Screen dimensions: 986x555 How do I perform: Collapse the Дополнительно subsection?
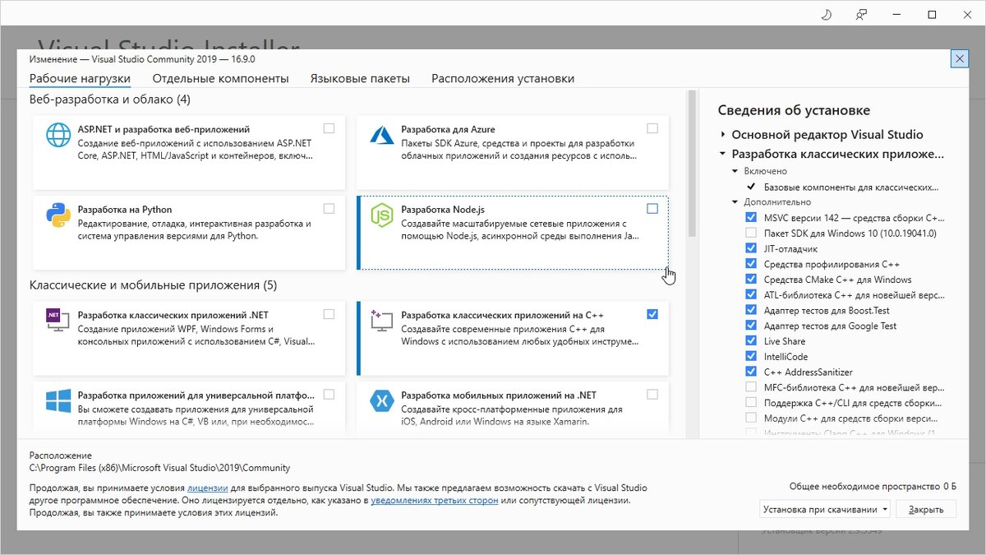[736, 202]
